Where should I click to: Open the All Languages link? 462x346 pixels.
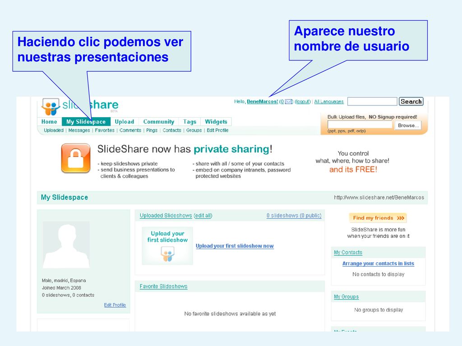click(x=329, y=101)
